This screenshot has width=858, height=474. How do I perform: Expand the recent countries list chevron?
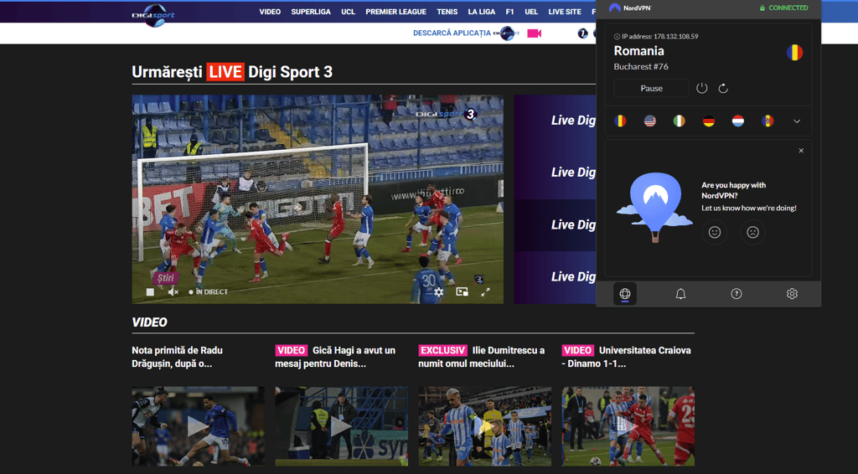point(797,121)
